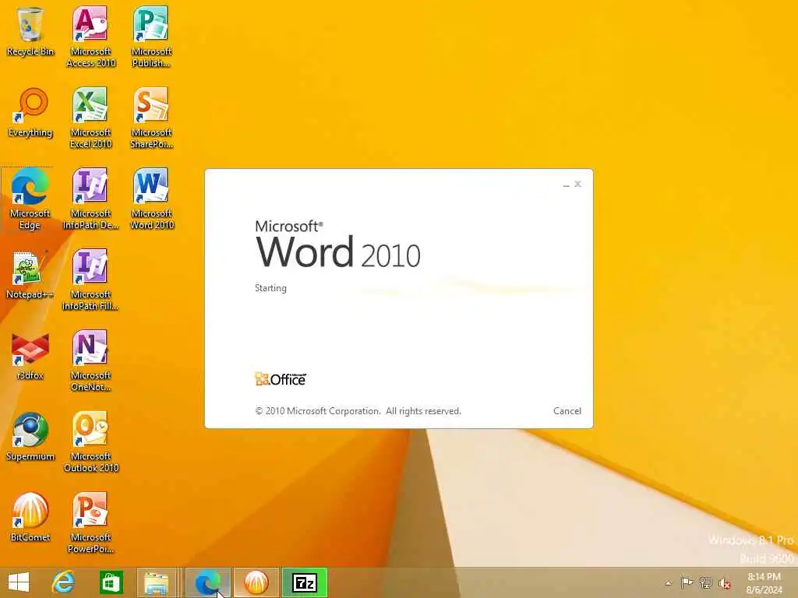Viewport: 798px width, 598px height.
Task: Open the Recycle Bin desktop icon
Action: point(30,31)
